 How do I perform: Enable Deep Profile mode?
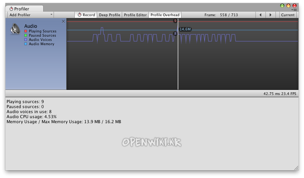tap(109, 15)
